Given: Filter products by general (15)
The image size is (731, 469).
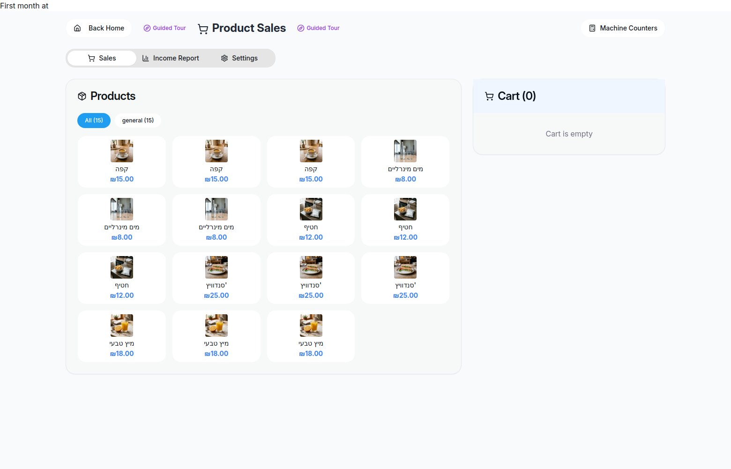Looking at the screenshot, I should click(138, 121).
